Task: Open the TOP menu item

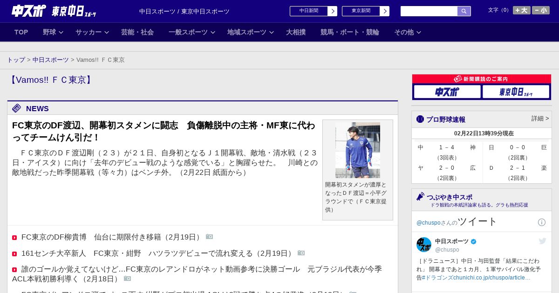Action: click(x=21, y=32)
